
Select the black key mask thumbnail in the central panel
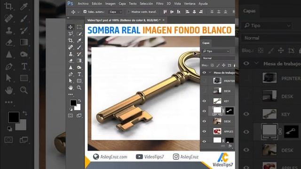click(x=230, y=111)
